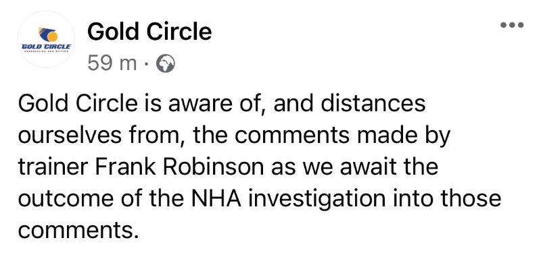Open the Gold Circle page name link
The image size is (541, 261).
coord(149,32)
